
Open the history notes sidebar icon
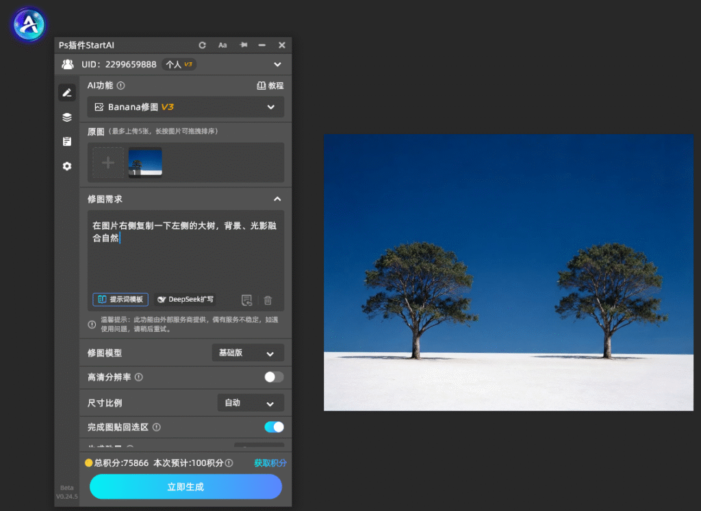[66, 142]
